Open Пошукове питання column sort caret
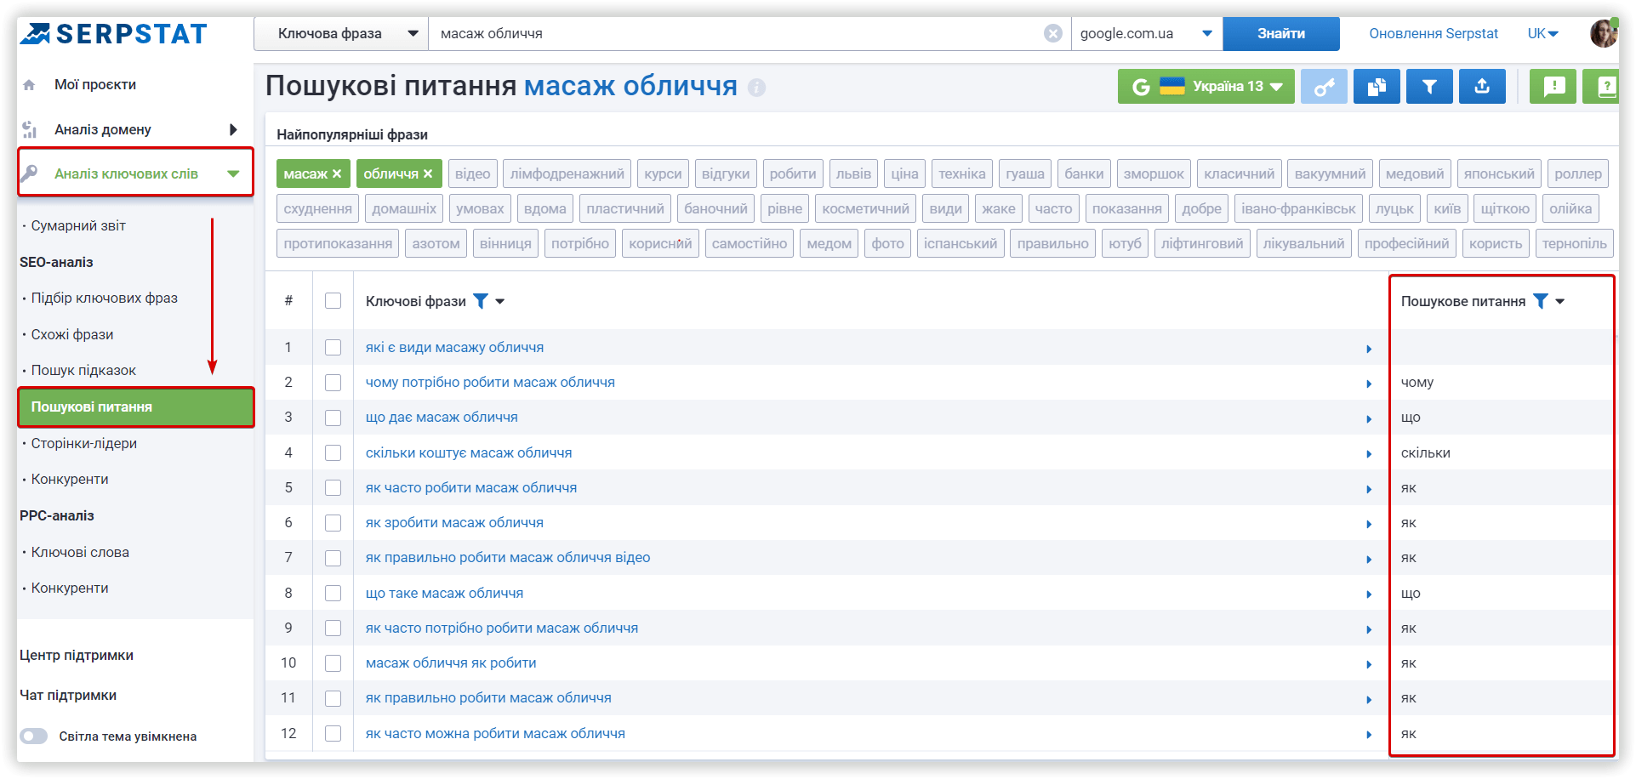 pos(1560,302)
